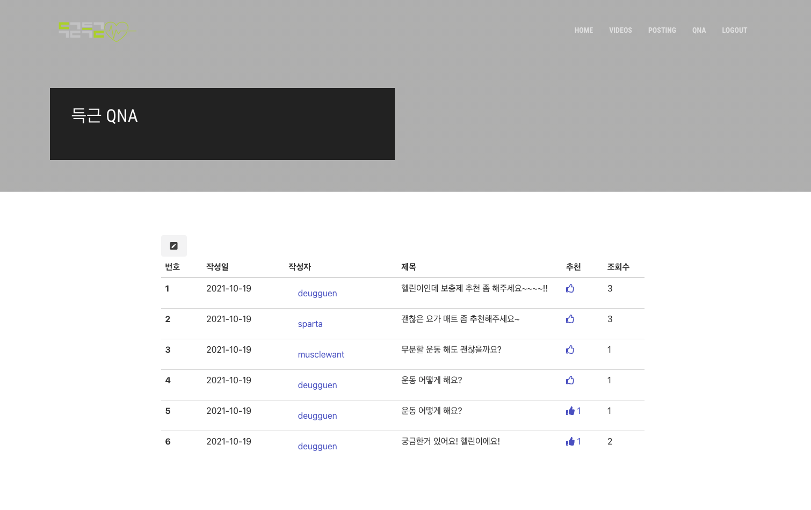The height and width of the screenshot is (510, 811).
Task: Open post '궁금한거 있어요! 헬린이에요!'
Action: (451, 441)
